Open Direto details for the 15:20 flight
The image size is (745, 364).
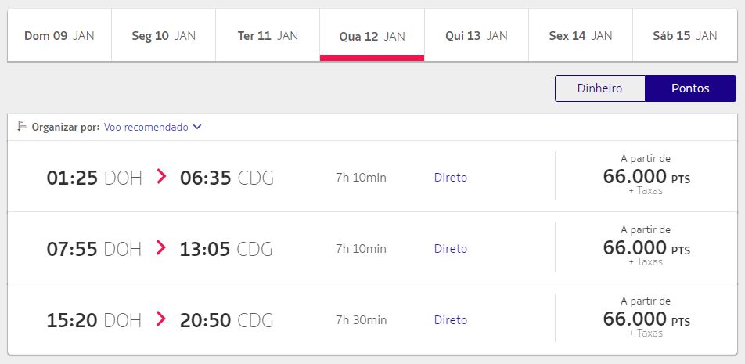pyautogui.click(x=451, y=320)
